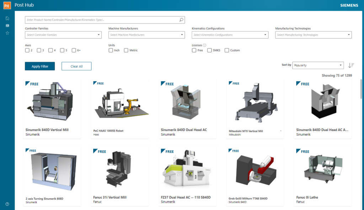Enable the Metric units checkbox
Viewport: 364px width, 210px height.
[x=125, y=50]
